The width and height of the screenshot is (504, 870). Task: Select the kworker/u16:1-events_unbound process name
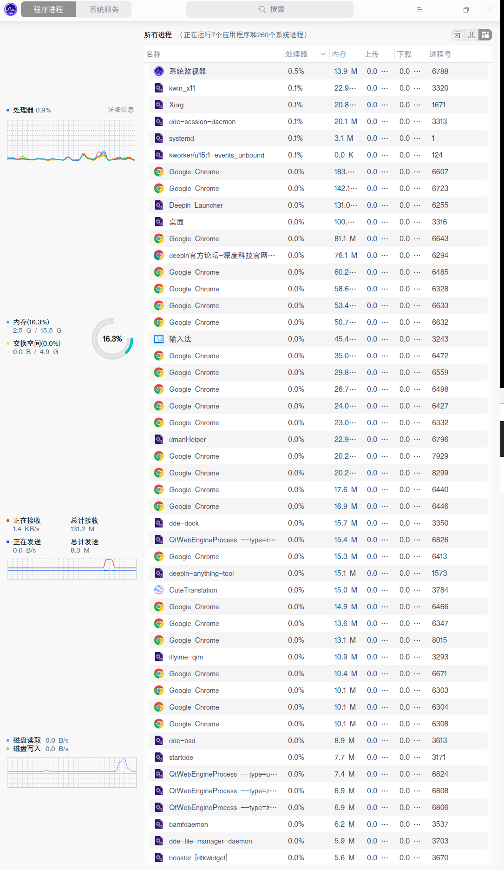pyautogui.click(x=216, y=155)
